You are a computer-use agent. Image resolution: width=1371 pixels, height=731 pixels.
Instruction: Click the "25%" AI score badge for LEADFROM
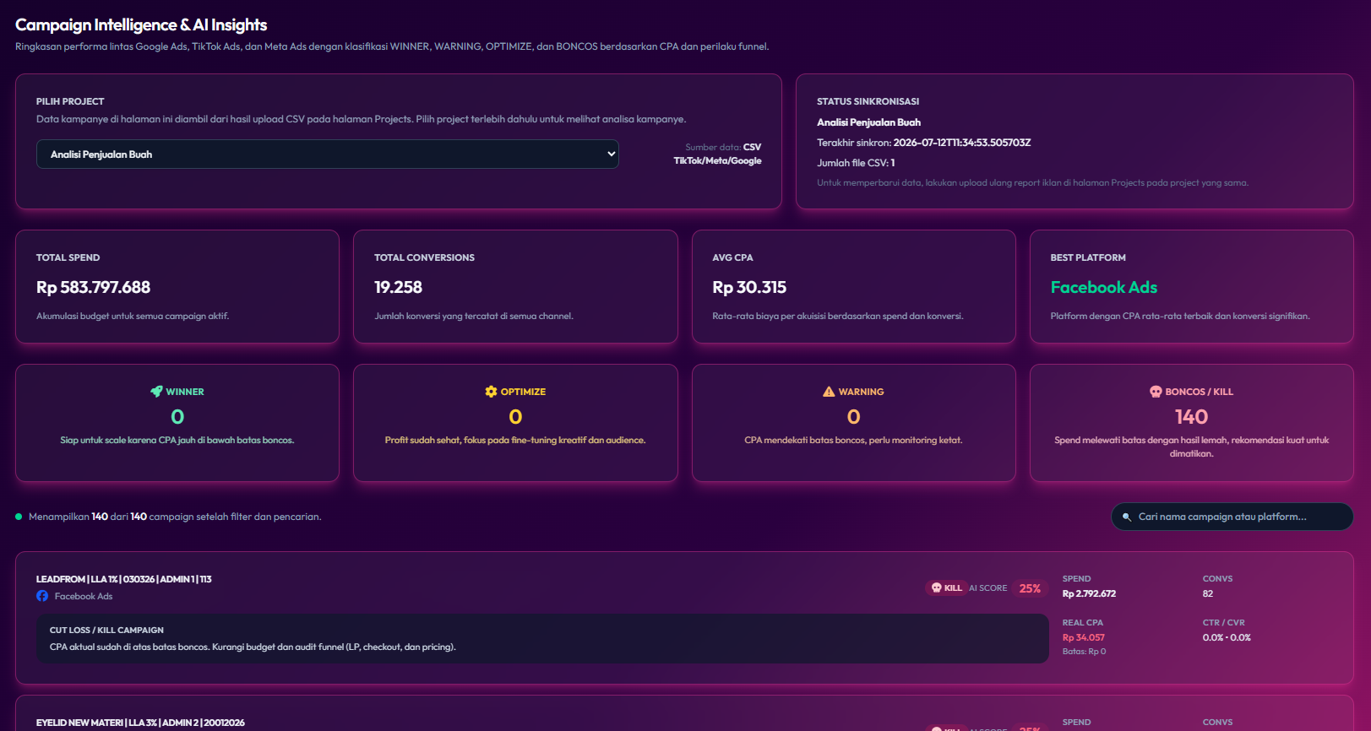click(1030, 588)
